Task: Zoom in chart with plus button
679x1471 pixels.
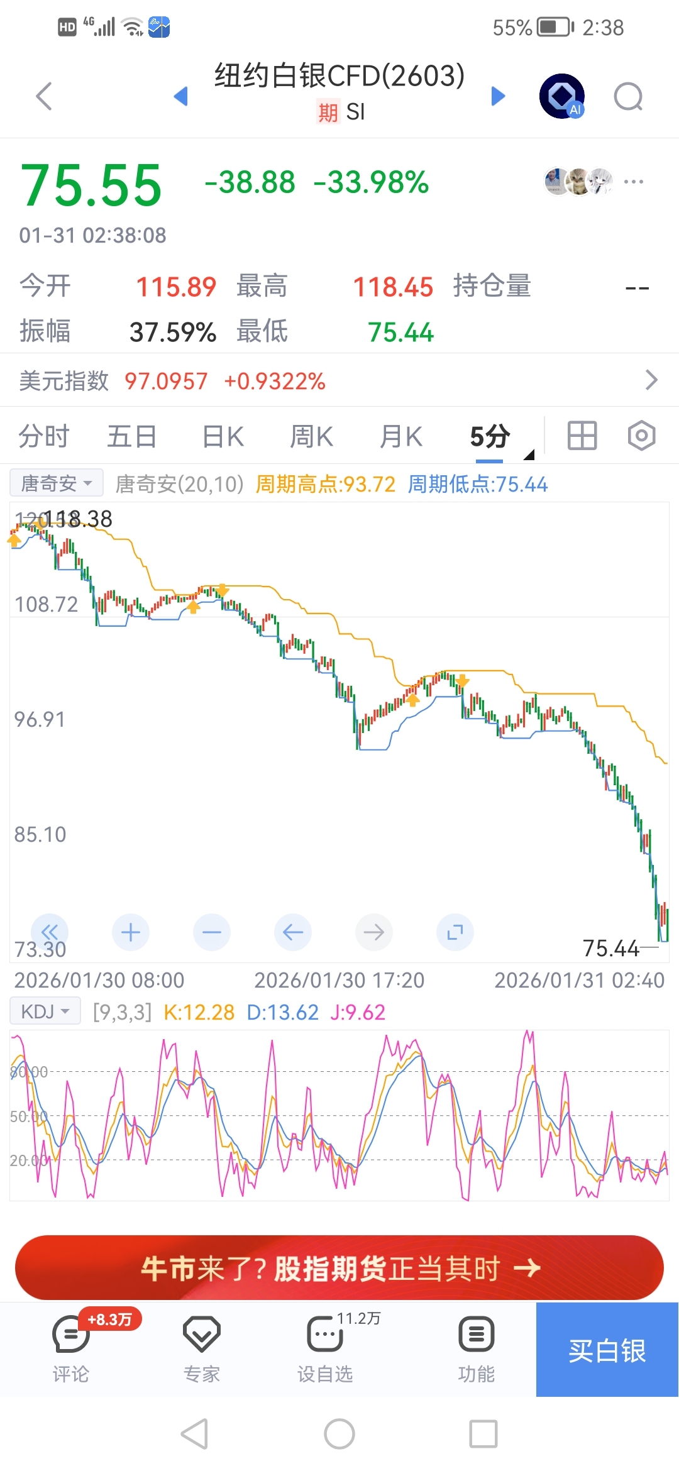Action: click(x=131, y=932)
